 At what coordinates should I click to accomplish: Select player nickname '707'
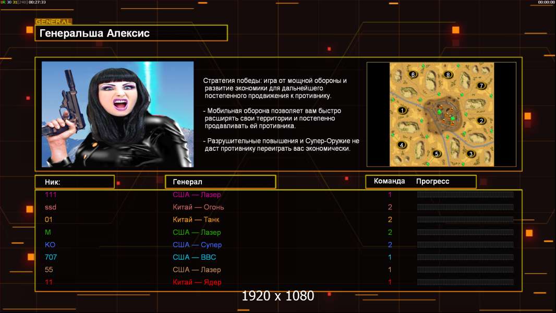51,257
